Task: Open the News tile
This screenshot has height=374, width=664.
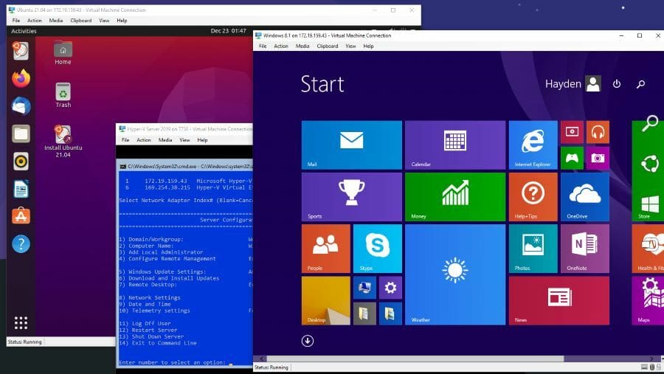Action: [559, 301]
